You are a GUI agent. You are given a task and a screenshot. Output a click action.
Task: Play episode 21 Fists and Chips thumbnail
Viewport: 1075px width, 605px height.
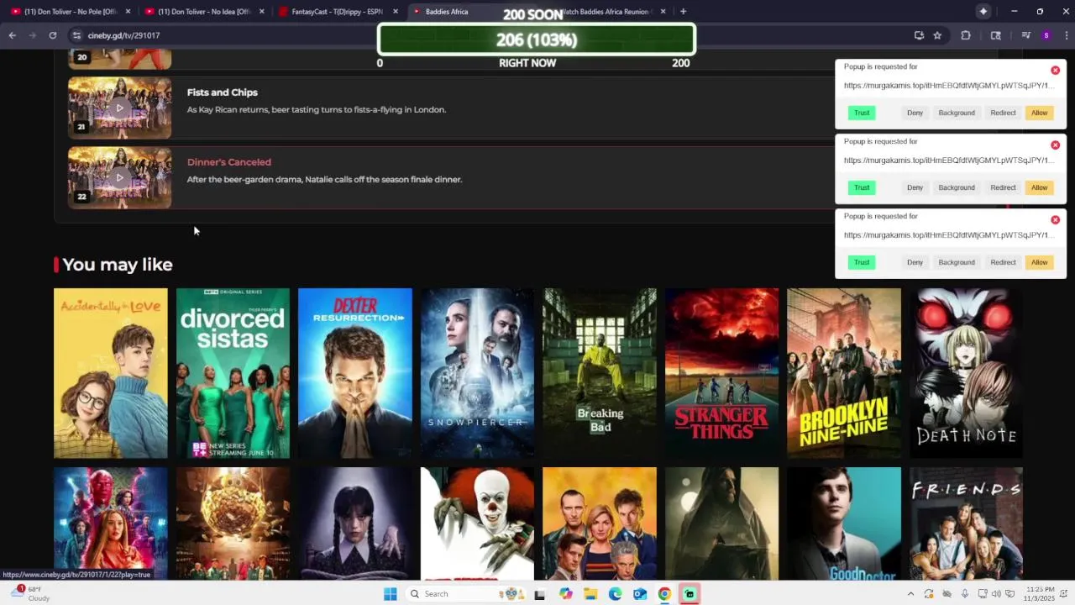tap(119, 108)
